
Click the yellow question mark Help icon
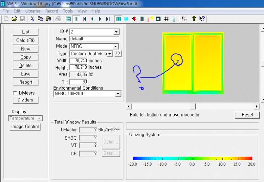coord(194,19)
